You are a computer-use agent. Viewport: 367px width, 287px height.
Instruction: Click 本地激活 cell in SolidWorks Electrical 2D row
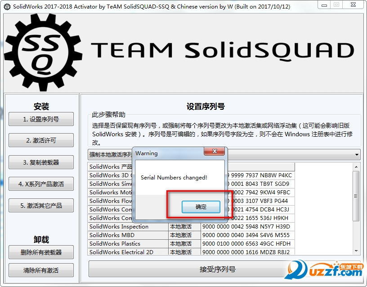184,252
